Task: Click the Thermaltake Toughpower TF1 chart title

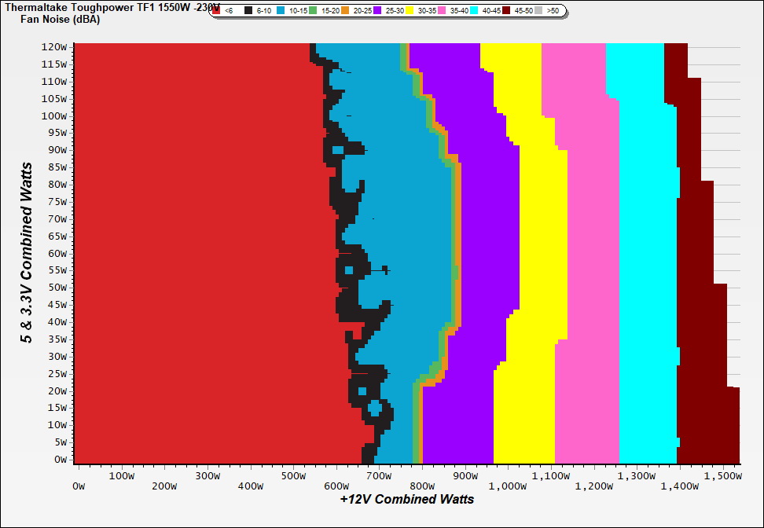Action: pos(102,7)
